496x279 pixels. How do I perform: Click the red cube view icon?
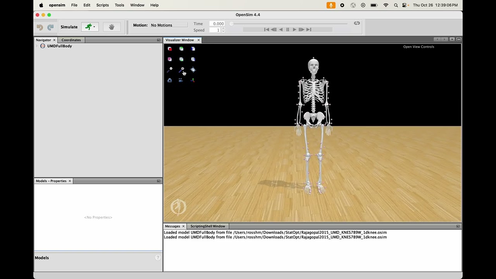click(x=170, y=49)
